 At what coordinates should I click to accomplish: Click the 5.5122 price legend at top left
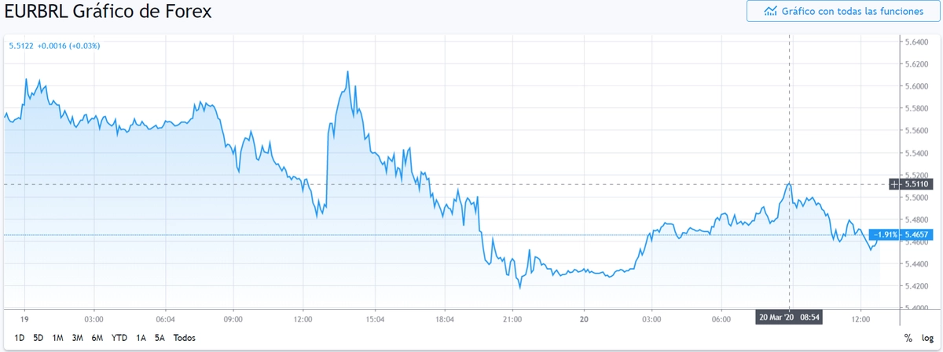click(20, 45)
